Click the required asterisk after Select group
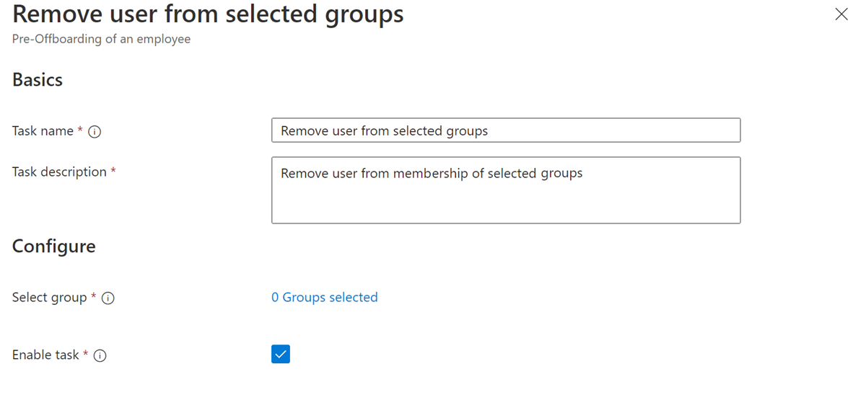 (94, 297)
